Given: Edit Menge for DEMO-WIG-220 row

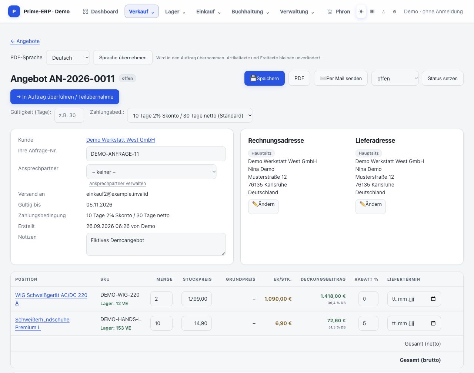Looking at the screenshot, I should pos(161,299).
